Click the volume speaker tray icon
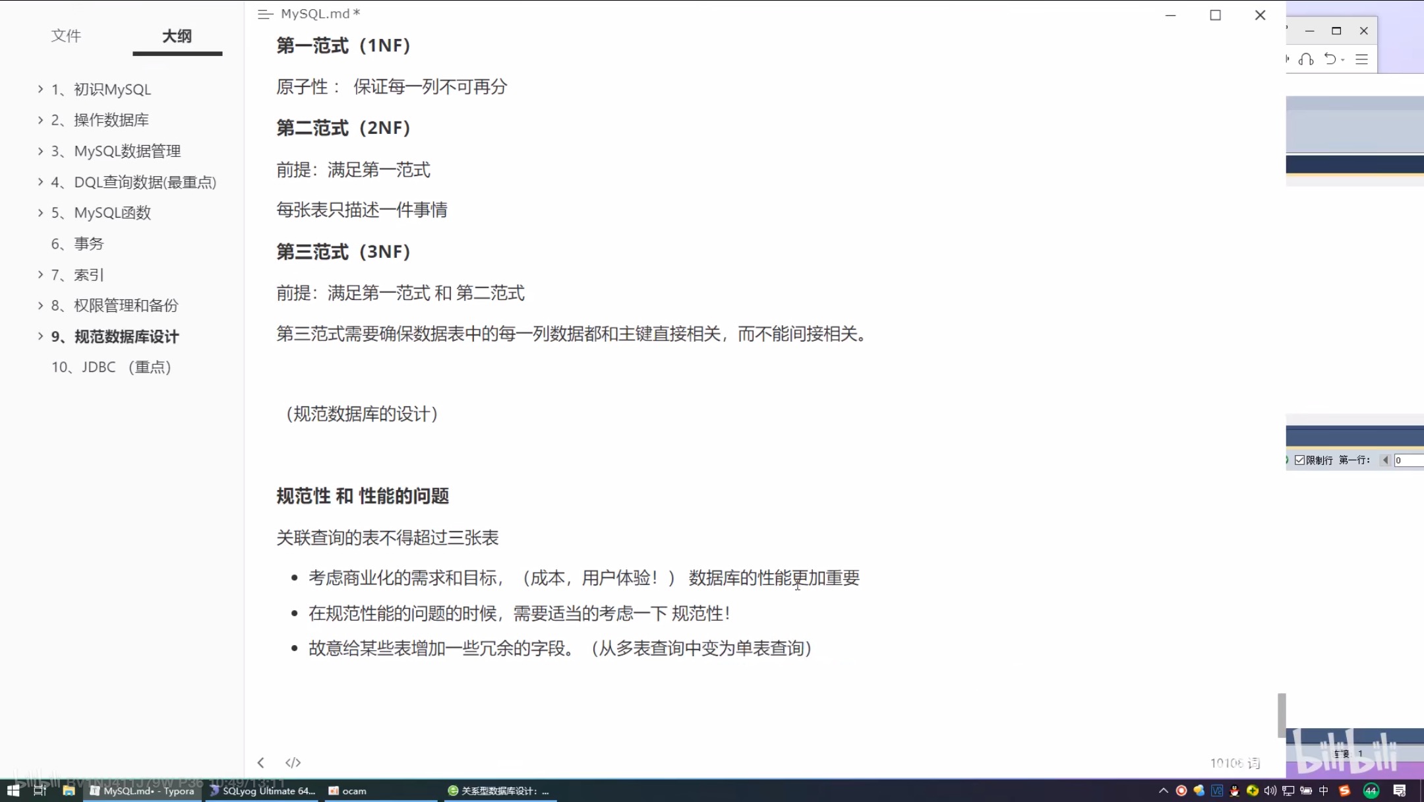This screenshot has height=802, width=1424. [x=1270, y=791]
